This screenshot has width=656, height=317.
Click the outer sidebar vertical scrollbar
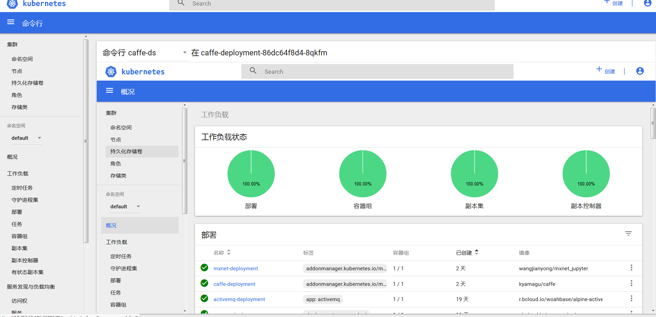pyautogui.click(x=86, y=141)
